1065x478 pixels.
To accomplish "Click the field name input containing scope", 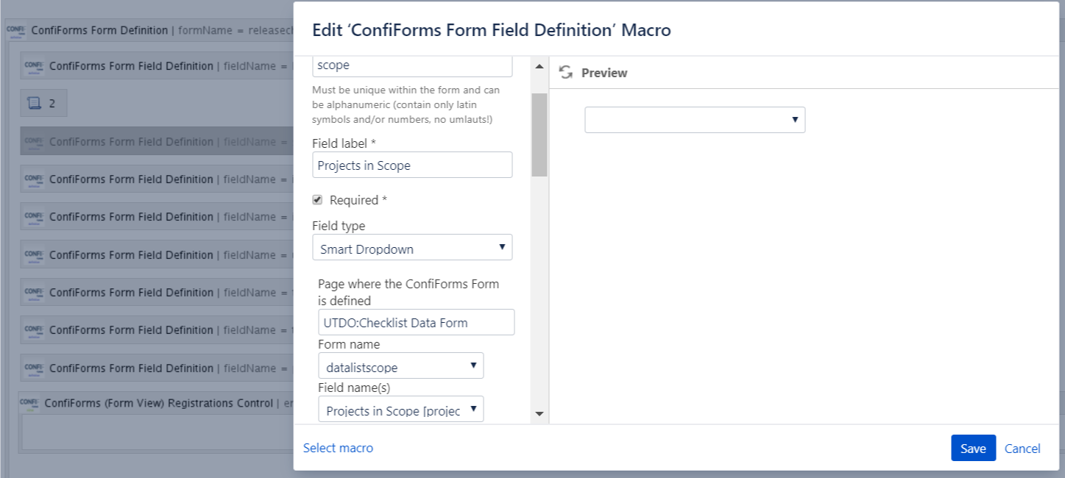I will [412, 65].
